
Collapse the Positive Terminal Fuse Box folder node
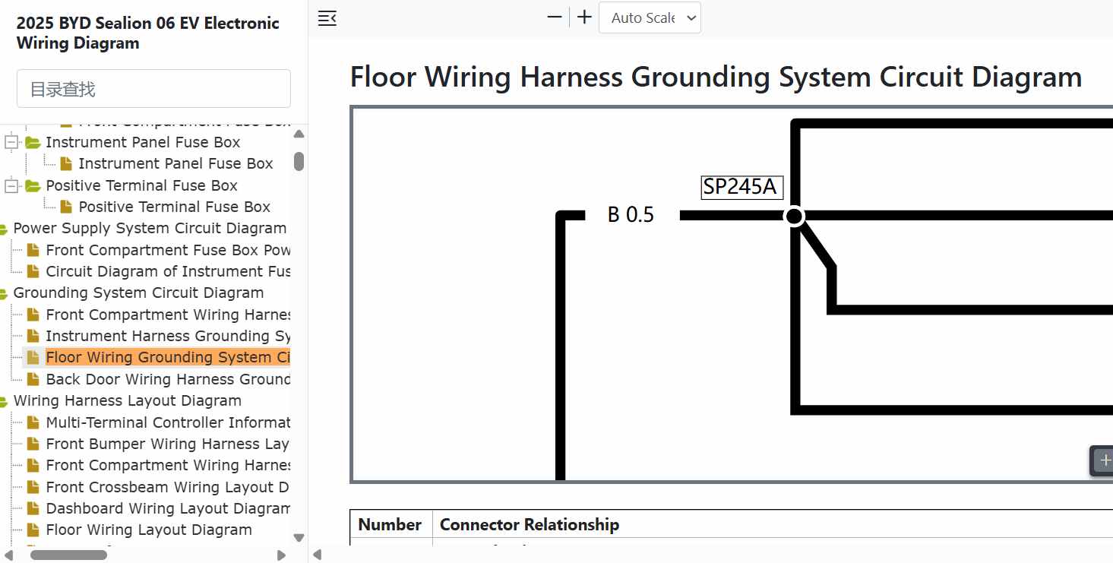click(x=11, y=185)
